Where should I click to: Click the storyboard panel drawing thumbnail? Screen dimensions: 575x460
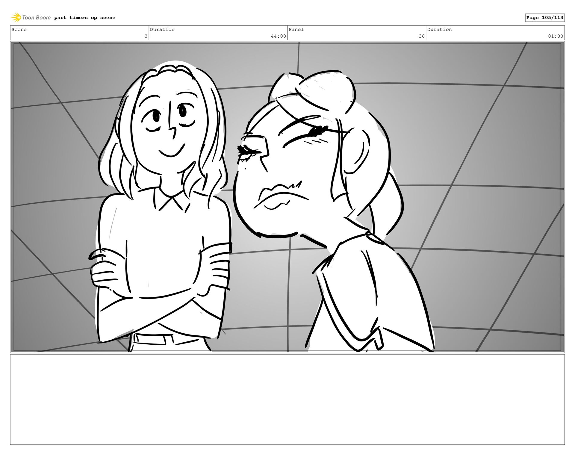[x=287, y=197]
